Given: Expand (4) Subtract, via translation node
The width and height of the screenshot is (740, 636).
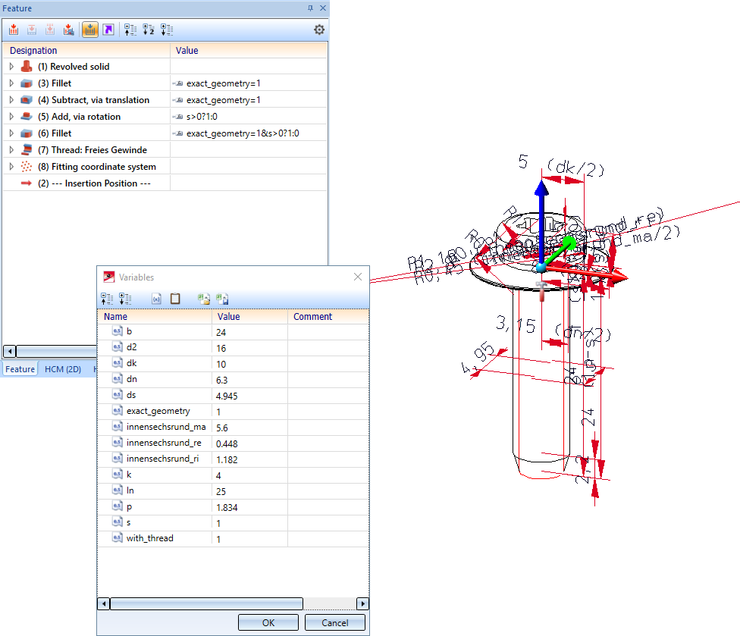Looking at the screenshot, I should point(11,100).
